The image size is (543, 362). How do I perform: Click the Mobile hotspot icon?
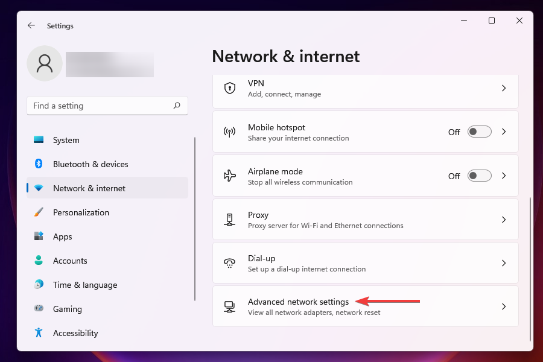229,132
